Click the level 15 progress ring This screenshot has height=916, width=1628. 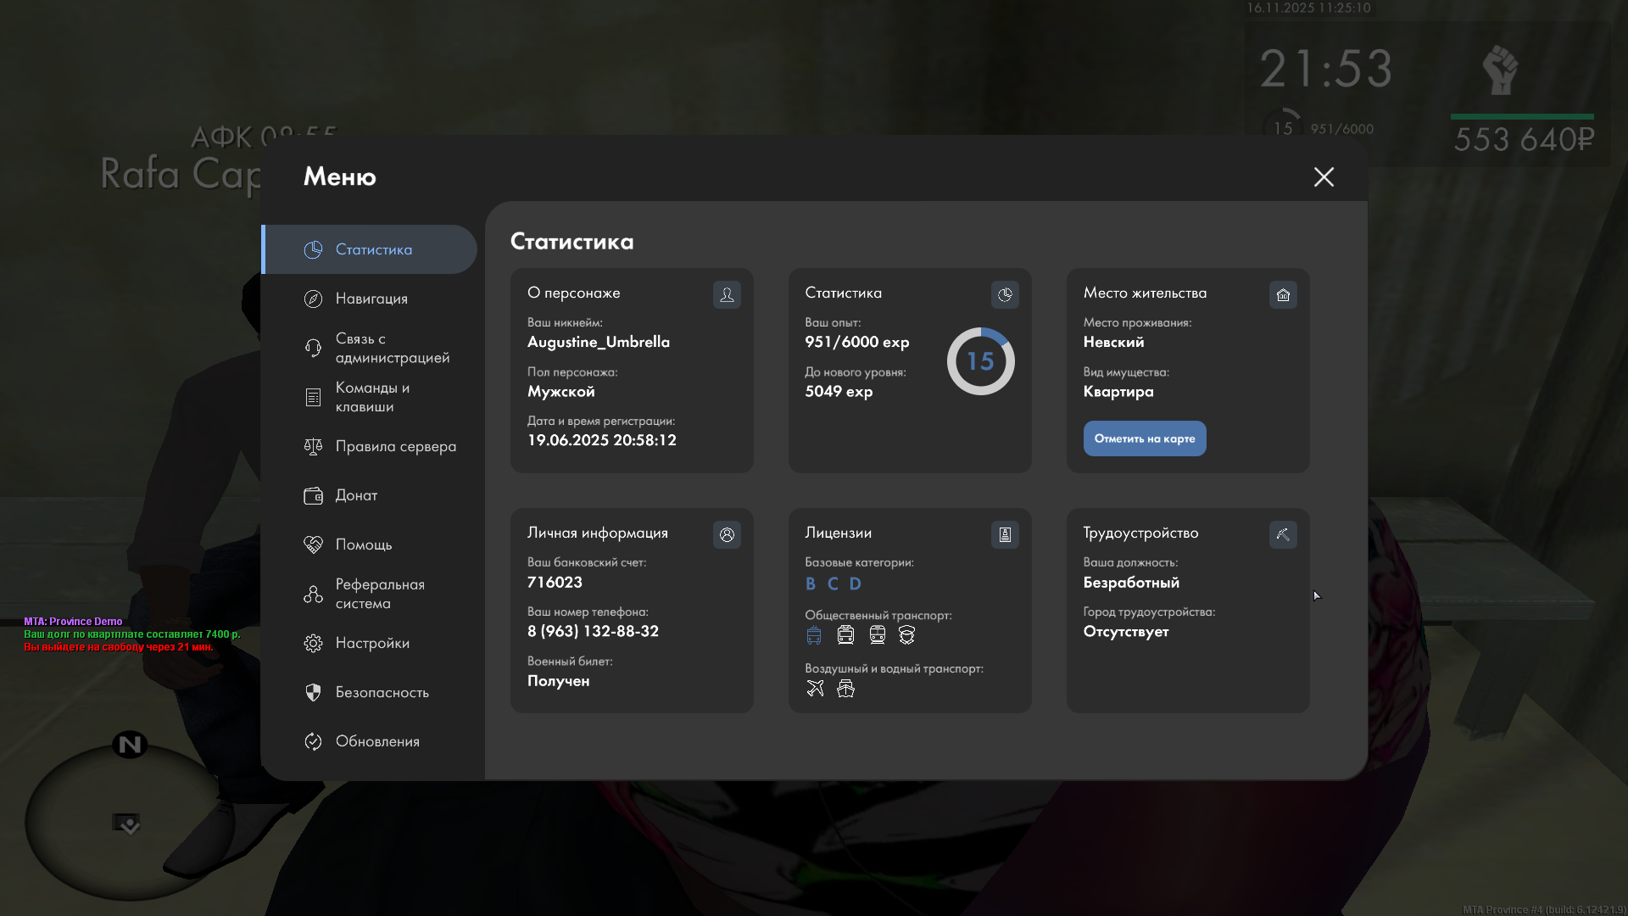tap(980, 361)
